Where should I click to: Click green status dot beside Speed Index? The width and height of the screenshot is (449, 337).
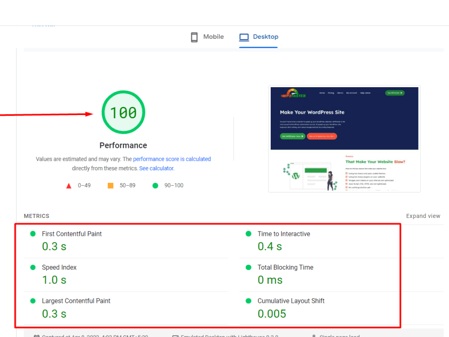(x=33, y=267)
